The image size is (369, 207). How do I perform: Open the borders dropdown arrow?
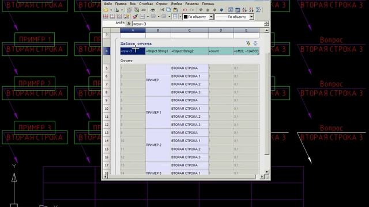tap(180, 17)
